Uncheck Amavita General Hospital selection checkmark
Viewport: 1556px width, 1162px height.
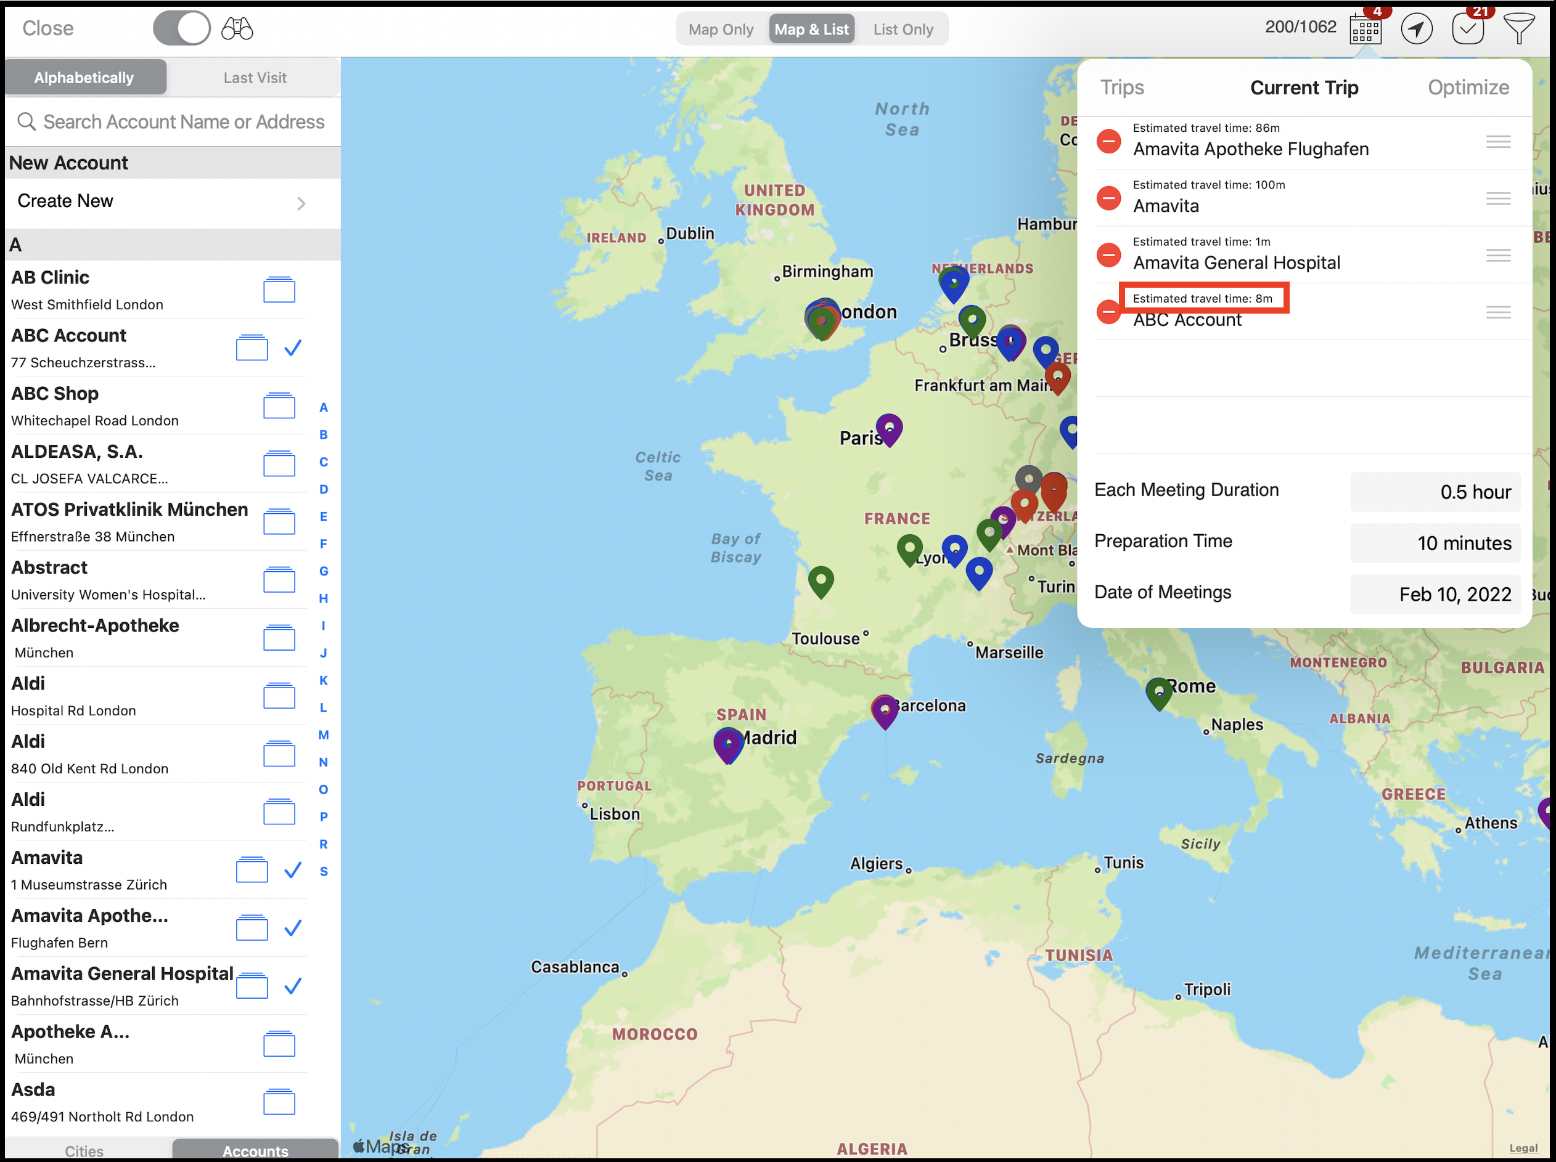pos(292,988)
